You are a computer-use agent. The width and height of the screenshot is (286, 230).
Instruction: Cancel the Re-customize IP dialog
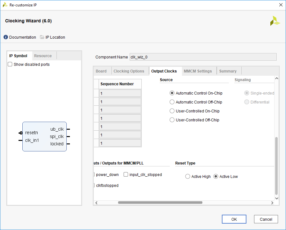pyautogui.click(x=266, y=219)
